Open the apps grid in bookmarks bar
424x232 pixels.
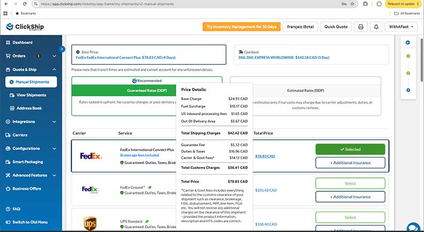[5, 13]
